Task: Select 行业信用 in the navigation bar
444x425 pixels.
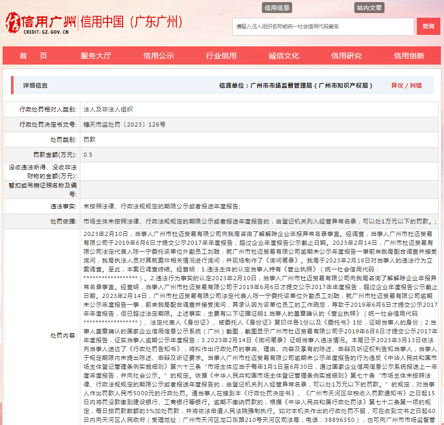Action: [221, 56]
